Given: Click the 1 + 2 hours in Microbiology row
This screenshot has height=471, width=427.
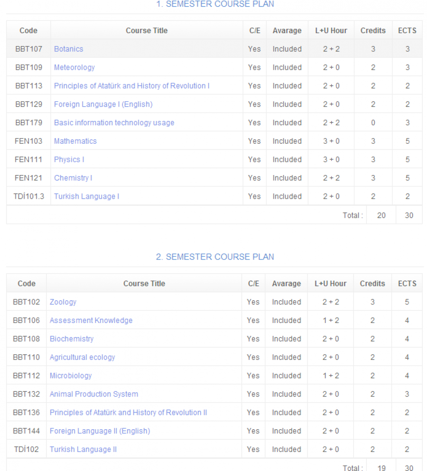Looking at the screenshot, I should (331, 376).
